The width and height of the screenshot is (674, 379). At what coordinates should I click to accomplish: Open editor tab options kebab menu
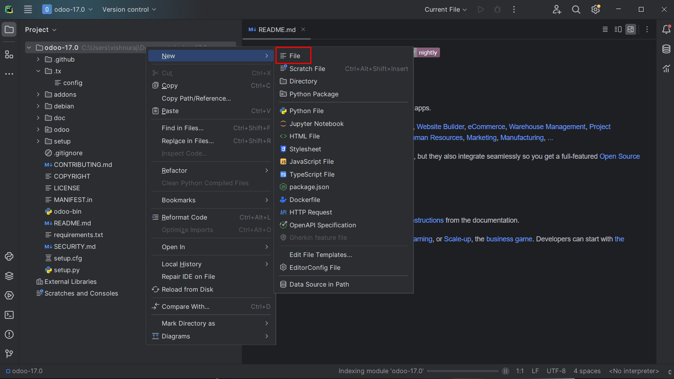[647, 29]
